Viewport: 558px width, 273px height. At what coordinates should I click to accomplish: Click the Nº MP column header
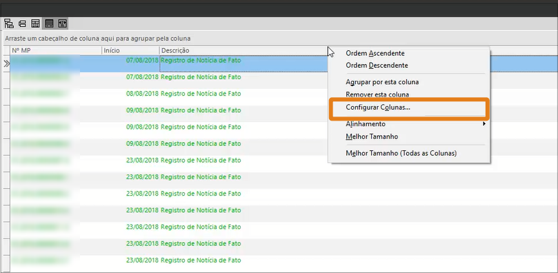(x=57, y=50)
